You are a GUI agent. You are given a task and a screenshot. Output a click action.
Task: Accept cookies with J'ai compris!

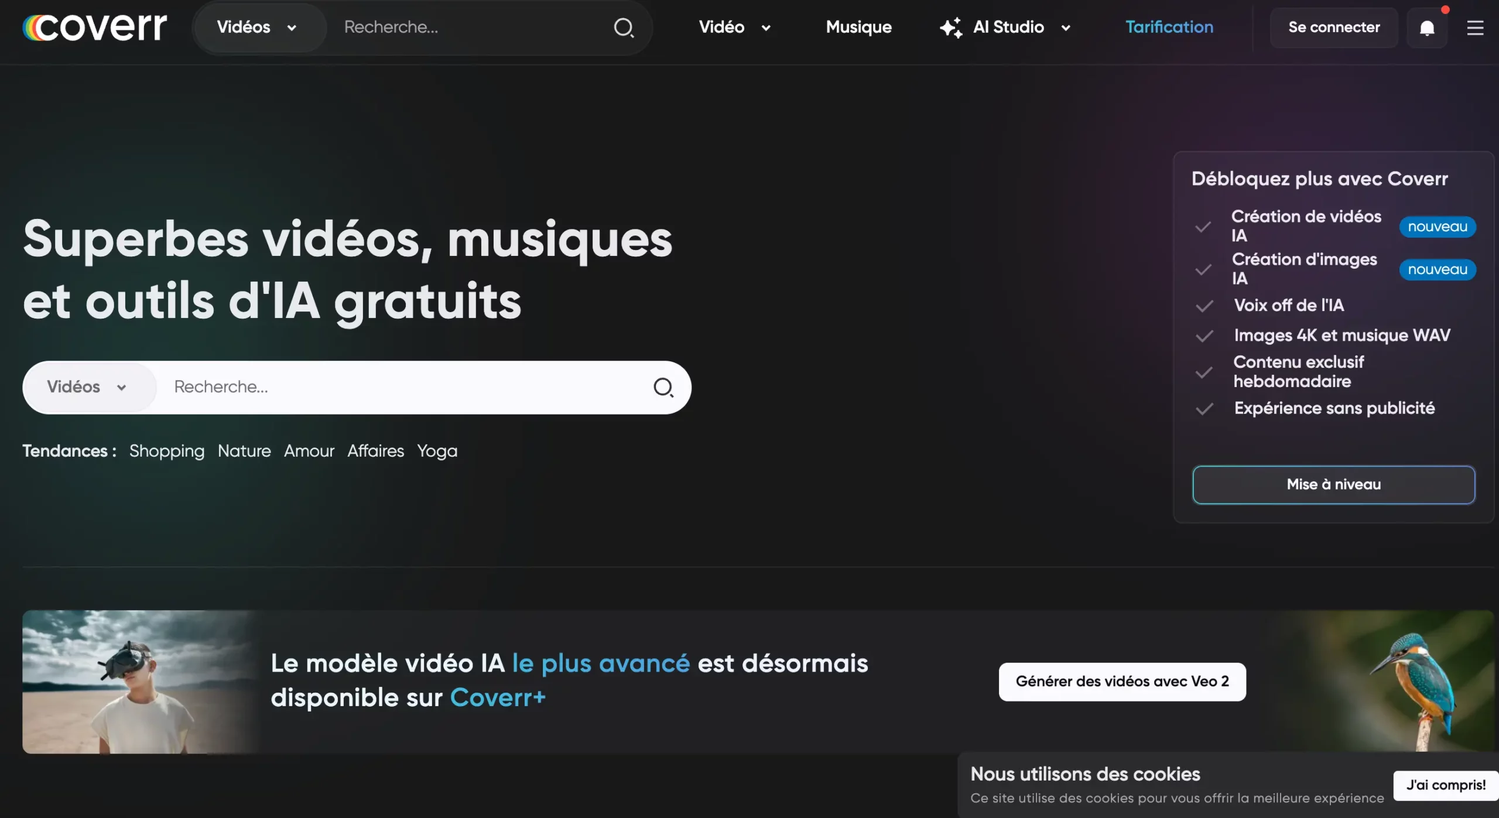pyautogui.click(x=1446, y=785)
